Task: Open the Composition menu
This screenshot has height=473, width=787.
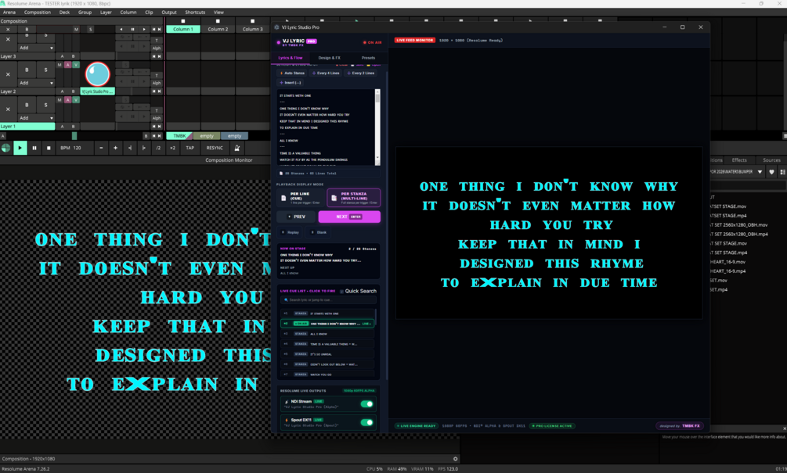Action: [37, 12]
